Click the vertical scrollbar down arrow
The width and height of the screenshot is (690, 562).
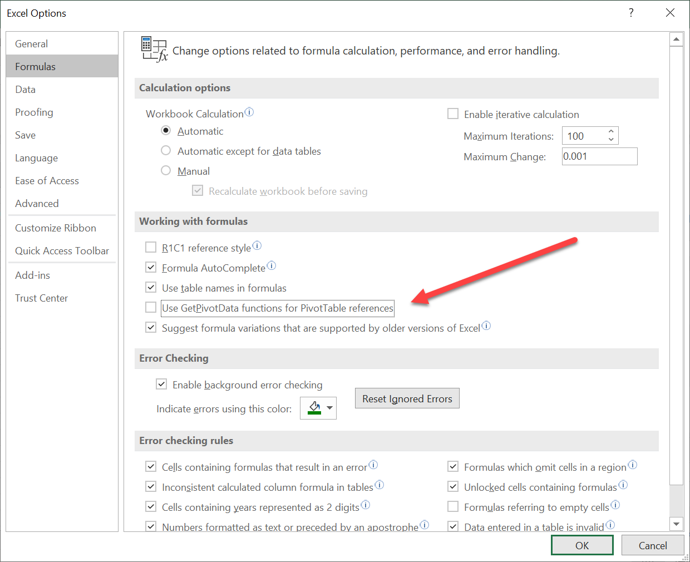(x=677, y=524)
